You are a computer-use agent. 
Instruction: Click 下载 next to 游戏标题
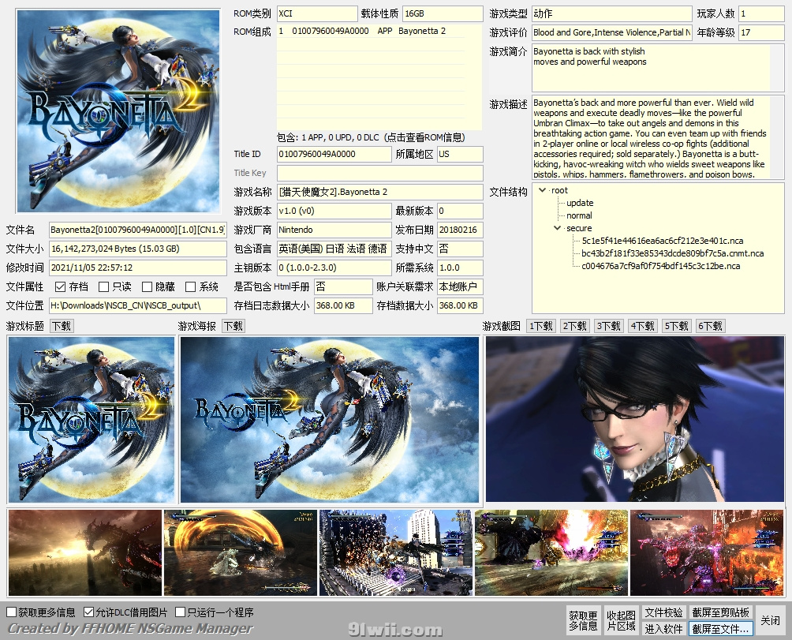coord(61,325)
